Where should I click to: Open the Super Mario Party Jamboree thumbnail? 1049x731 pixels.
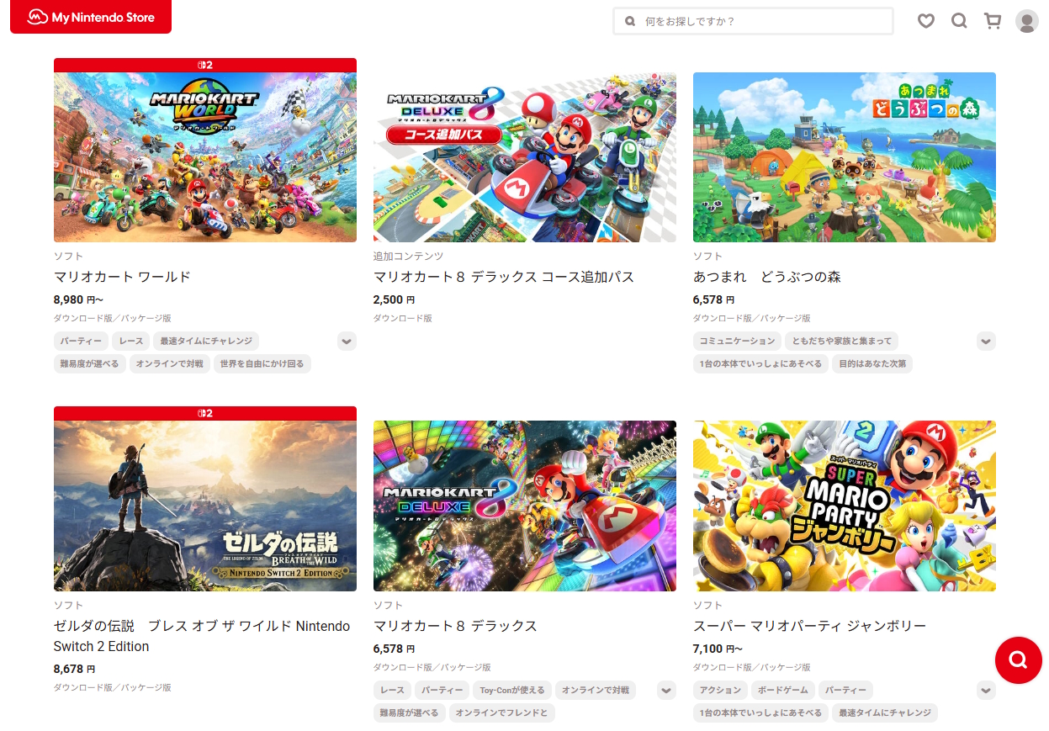pos(844,506)
